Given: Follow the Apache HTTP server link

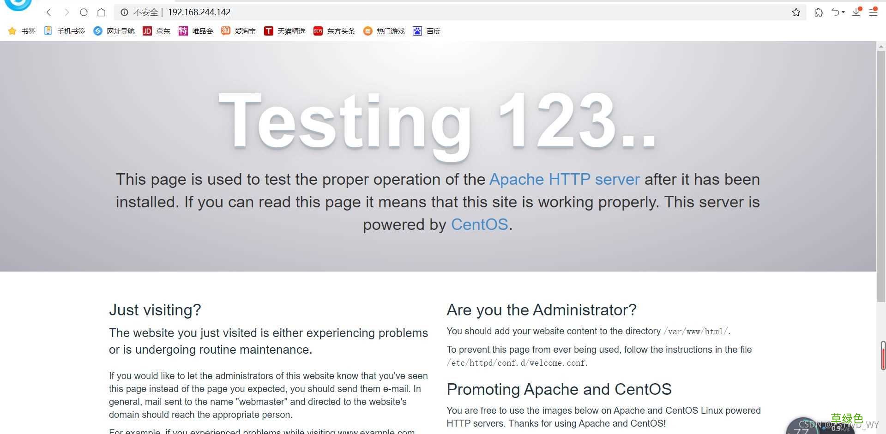Looking at the screenshot, I should [564, 179].
